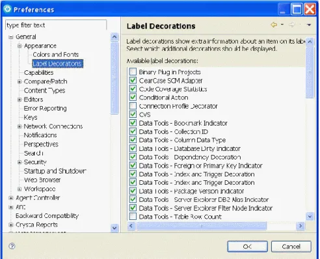This screenshot has height=259, width=320.
Task: Click the tree vertical scrollbar thumb
Action: pos(114,77)
